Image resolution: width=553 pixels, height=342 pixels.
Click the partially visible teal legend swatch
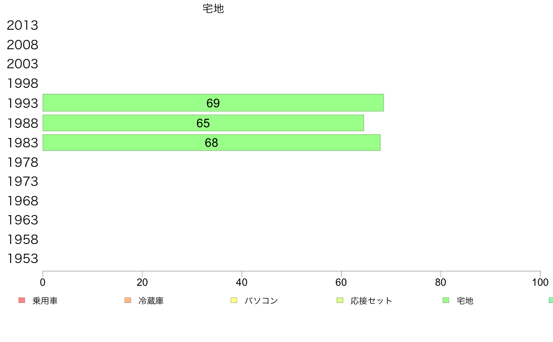point(551,300)
